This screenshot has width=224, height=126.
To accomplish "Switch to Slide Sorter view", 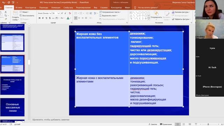I will tap(184, 124).
